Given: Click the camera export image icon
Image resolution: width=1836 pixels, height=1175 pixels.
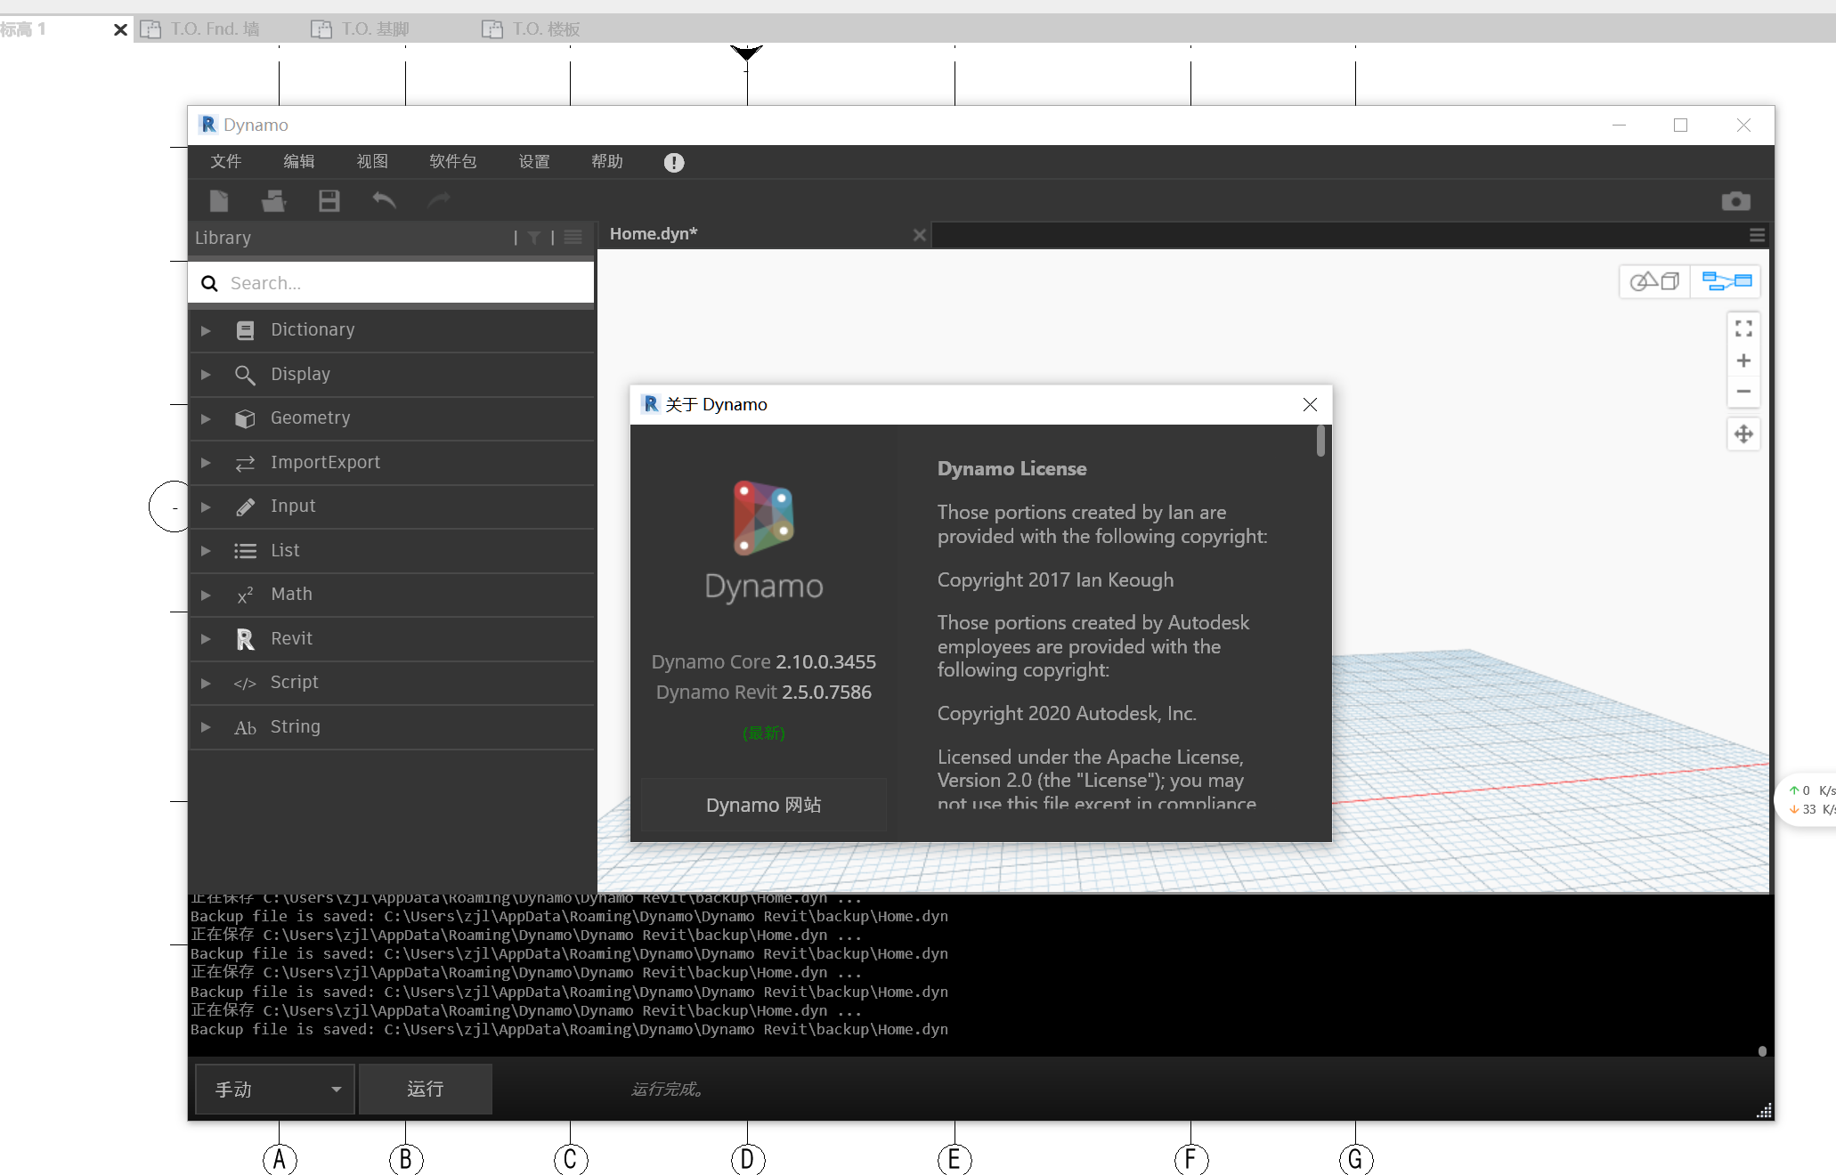Looking at the screenshot, I should coord(1735,201).
